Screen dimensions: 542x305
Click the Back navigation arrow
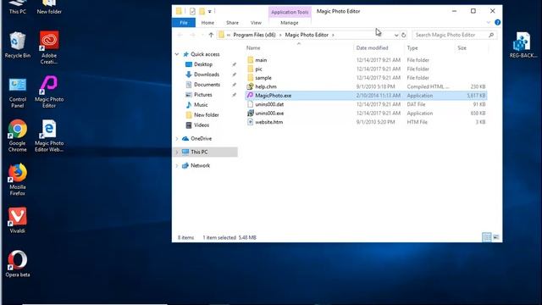point(180,35)
